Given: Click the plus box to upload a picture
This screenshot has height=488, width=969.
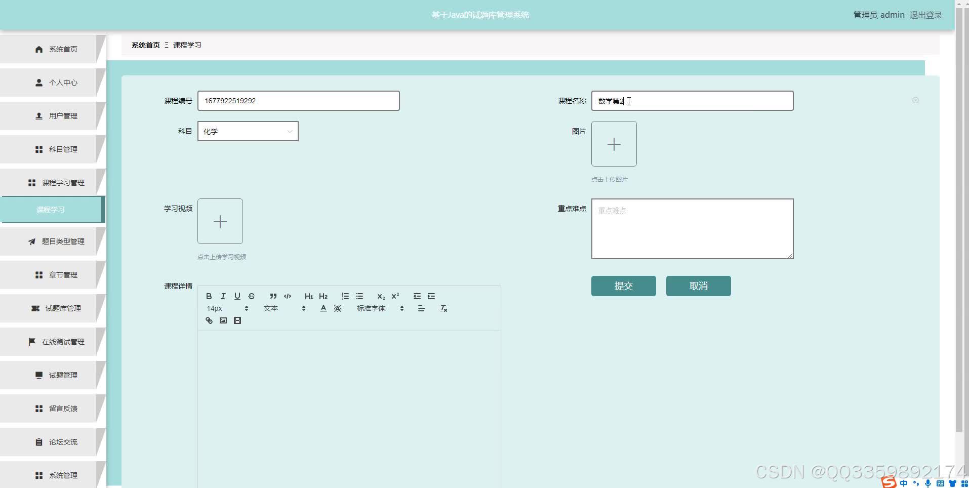Looking at the screenshot, I should (x=614, y=144).
